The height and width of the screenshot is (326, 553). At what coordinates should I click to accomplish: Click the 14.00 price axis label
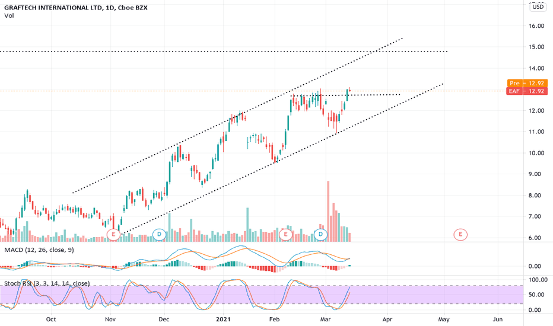[536, 68]
